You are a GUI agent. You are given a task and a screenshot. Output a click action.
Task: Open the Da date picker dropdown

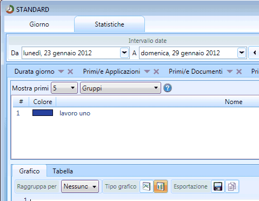tap(124, 53)
